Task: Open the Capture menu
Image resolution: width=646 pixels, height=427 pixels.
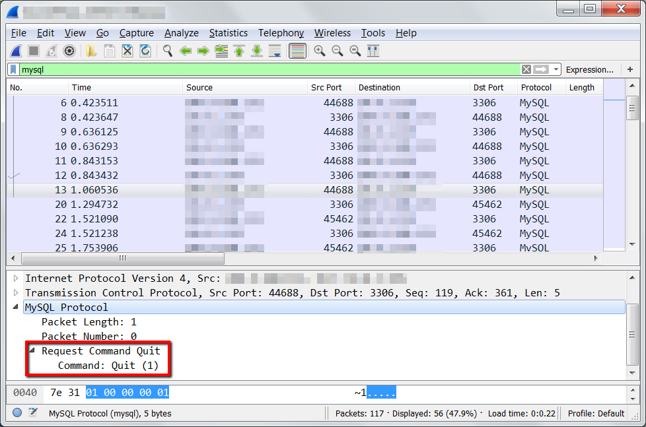Action: (x=136, y=33)
